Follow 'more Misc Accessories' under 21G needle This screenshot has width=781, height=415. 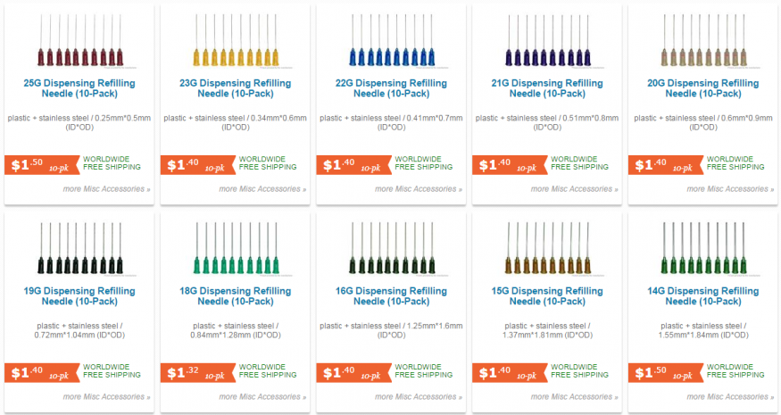574,189
